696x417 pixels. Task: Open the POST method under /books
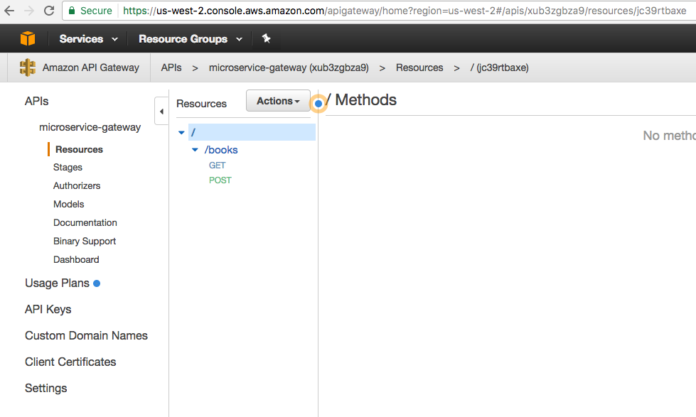(220, 180)
